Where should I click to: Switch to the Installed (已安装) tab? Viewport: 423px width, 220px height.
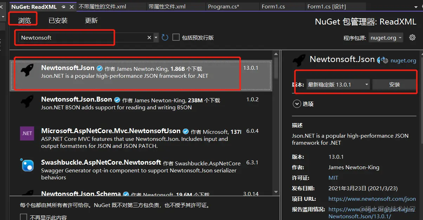58,21
